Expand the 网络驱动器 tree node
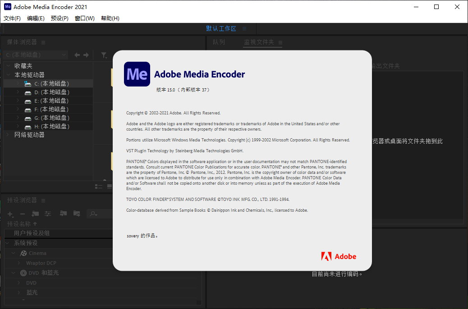This screenshot has height=309, width=468. click(8, 135)
